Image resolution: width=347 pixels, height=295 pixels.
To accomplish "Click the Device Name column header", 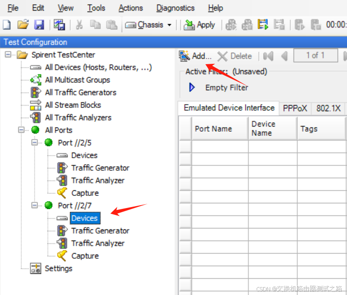I will 272,128.
